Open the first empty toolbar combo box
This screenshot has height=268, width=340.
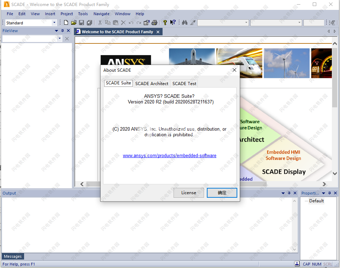[x=246, y=23]
